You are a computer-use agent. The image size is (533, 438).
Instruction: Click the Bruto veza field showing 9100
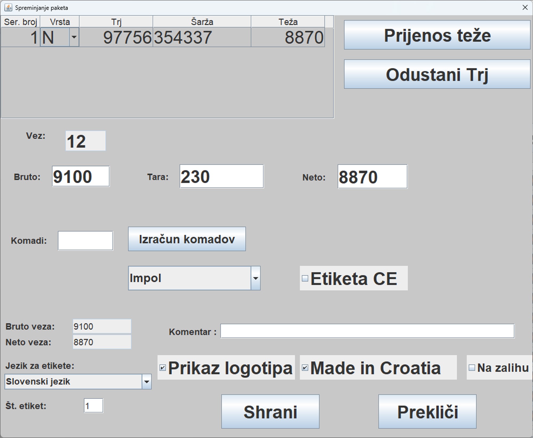coord(102,326)
